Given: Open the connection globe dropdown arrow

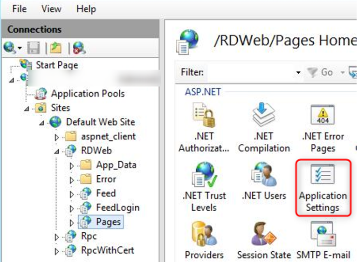Looking at the screenshot, I should click(20, 48).
